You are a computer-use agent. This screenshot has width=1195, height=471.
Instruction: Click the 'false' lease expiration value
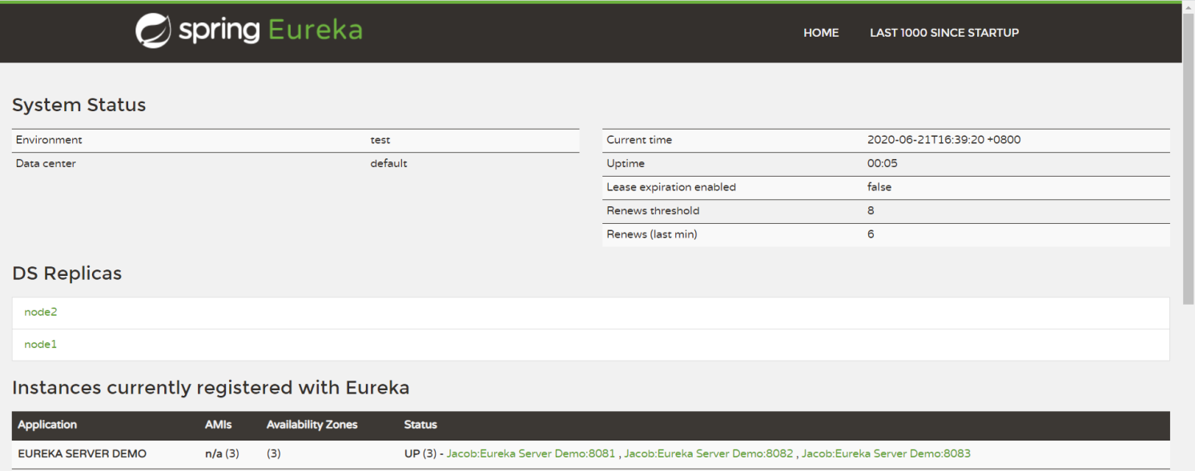(x=879, y=187)
